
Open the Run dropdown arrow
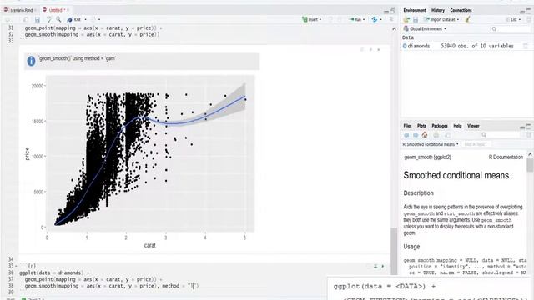tap(364, 20)
